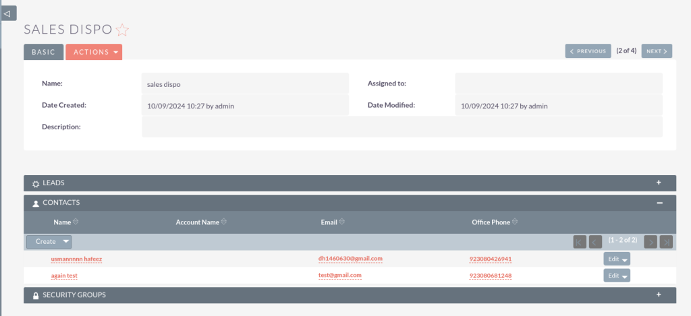Go to first page of contacts
The width and height of the screenshot is (691, 316).
coord(579,242)
